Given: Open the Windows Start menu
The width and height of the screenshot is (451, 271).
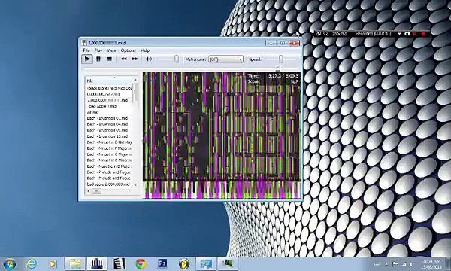Looking at the screenshot, I should [x=10, y=263].
